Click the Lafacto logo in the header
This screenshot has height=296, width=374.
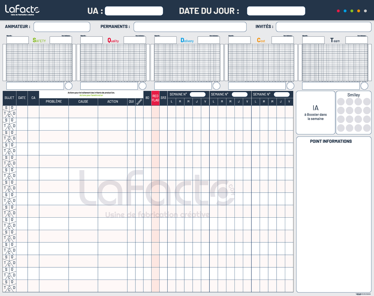tap(22, 10)
